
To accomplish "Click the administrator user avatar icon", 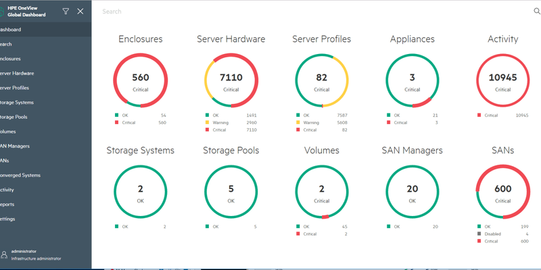I will click(x=4, y=255).
